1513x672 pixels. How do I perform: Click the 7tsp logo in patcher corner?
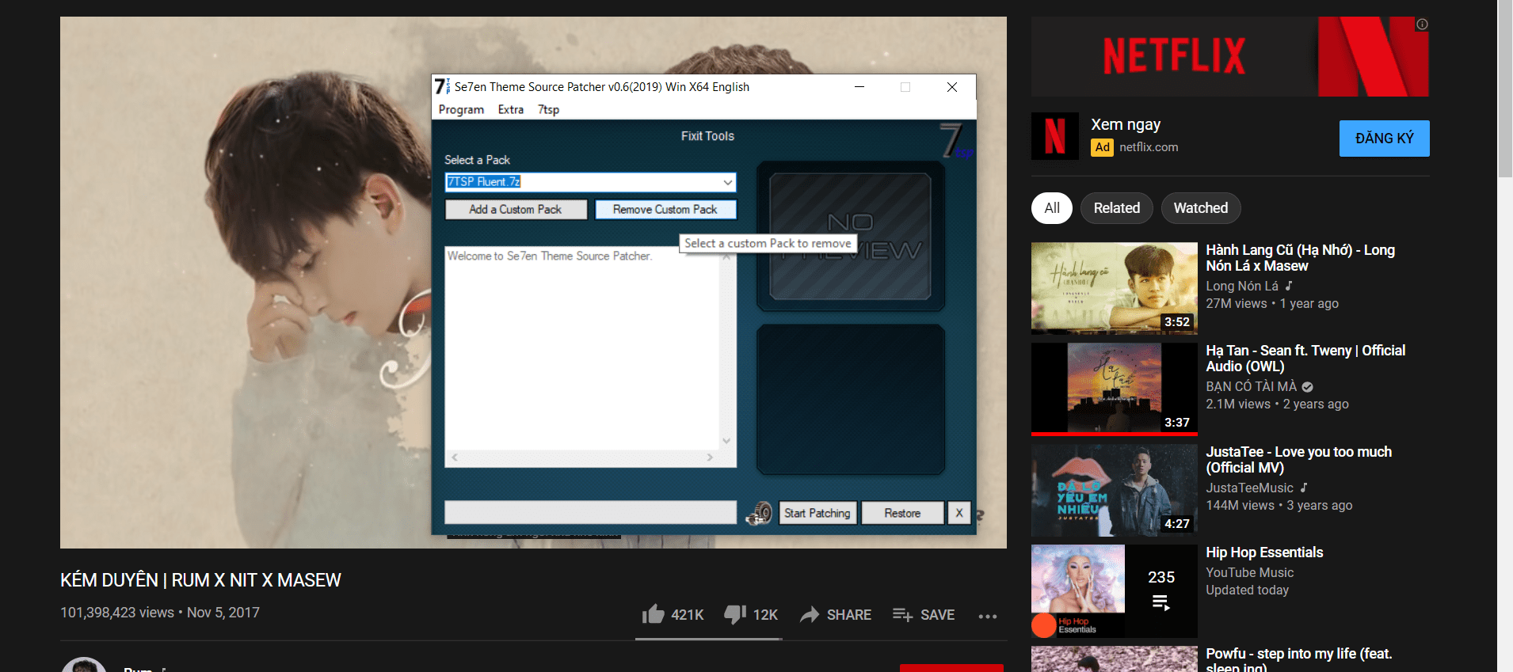956,140
